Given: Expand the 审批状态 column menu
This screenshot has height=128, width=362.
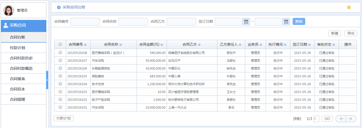Looking at the screenshot, I should 334,45.
